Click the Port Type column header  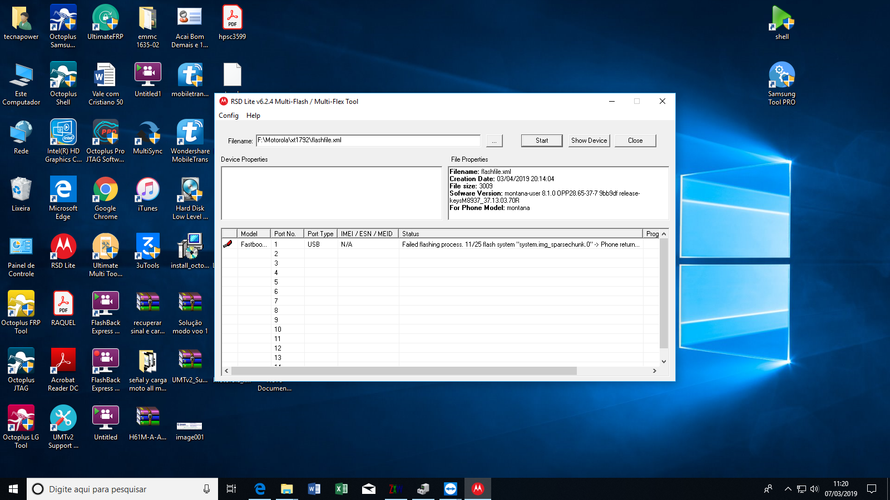click(x=320, y=234)
